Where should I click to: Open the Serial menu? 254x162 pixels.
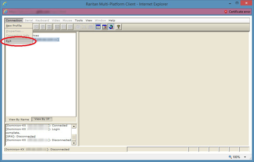point(29,20)
